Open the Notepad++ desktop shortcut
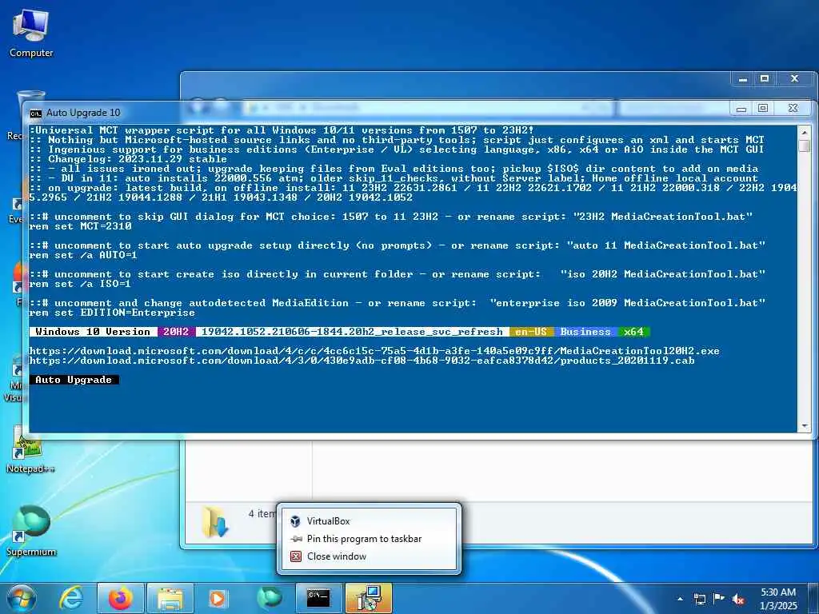Viewport: 819px width, 614px height. click(x=30, y=451)
